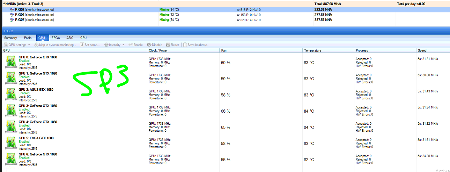Image resolution: width=450 pixels, height=172 pixels.
Task: Click the 277.53 MH/s hashrate for RIG06
Action: click(323, 15)
